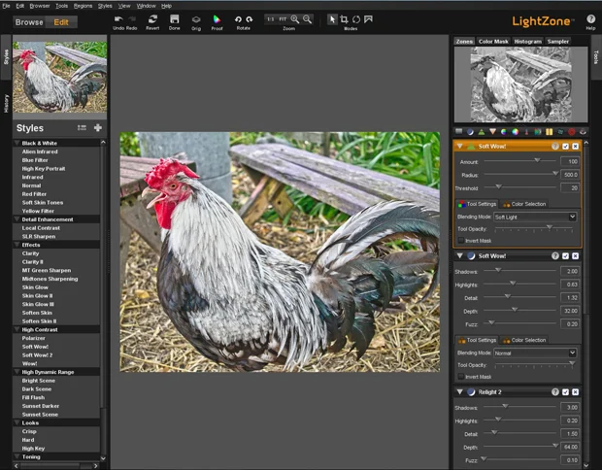Click the Redo arrow icon
The width and height of the screenshot is (602, 470).
pyautogui.click(x=132, y=19)
